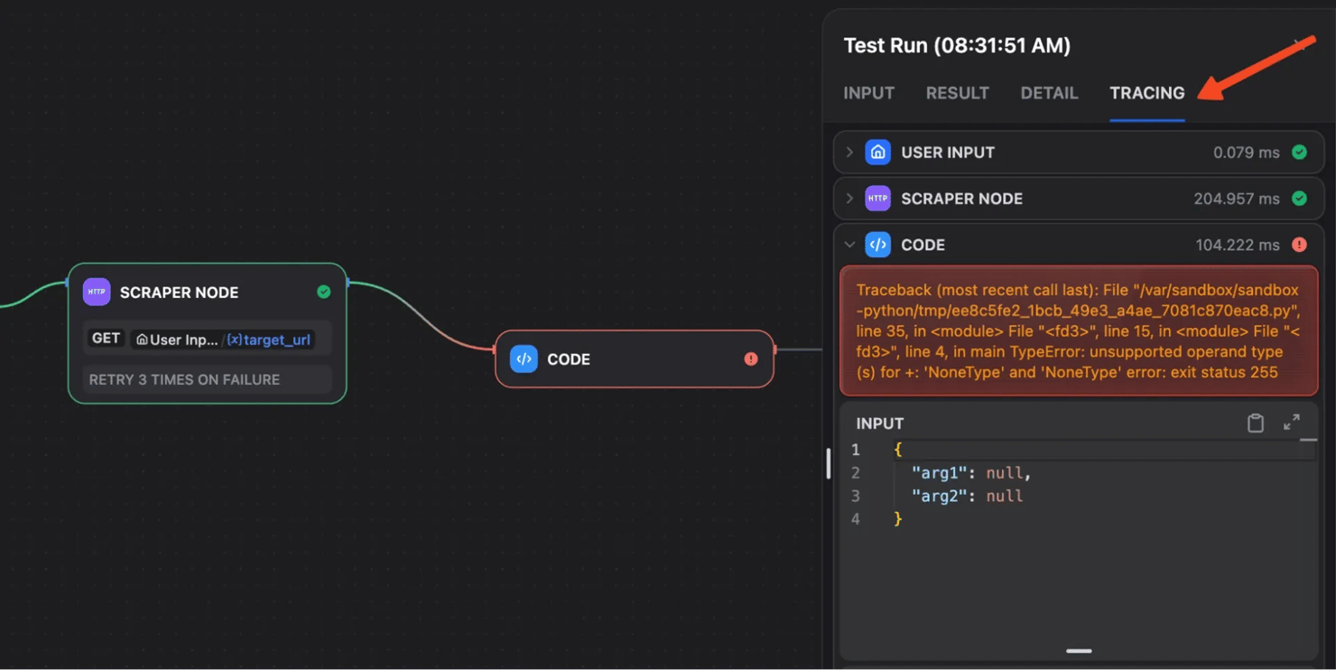Click the SCRAPER NODE HTTP icon in trace list
The image size is (1336, 670).
pos(877,199)
